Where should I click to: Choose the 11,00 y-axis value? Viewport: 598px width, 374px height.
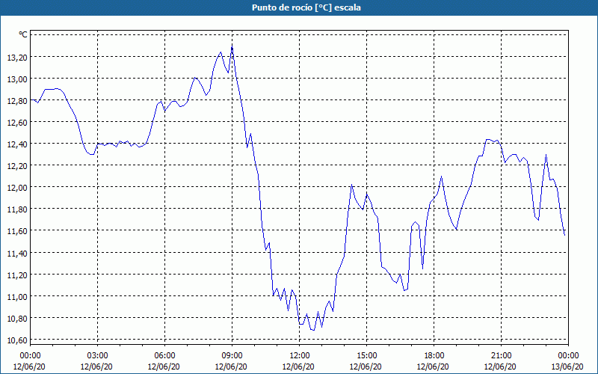17,296
